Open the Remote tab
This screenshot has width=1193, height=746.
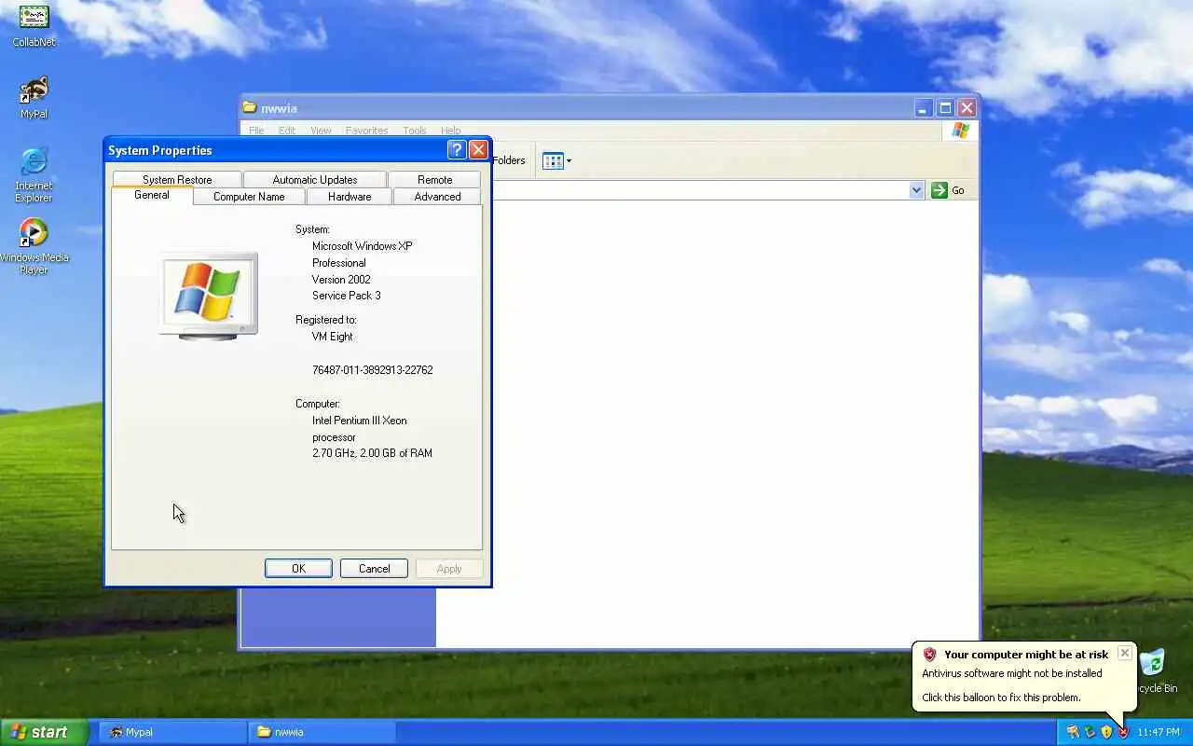pyautogui.click(x=435, y=179)
